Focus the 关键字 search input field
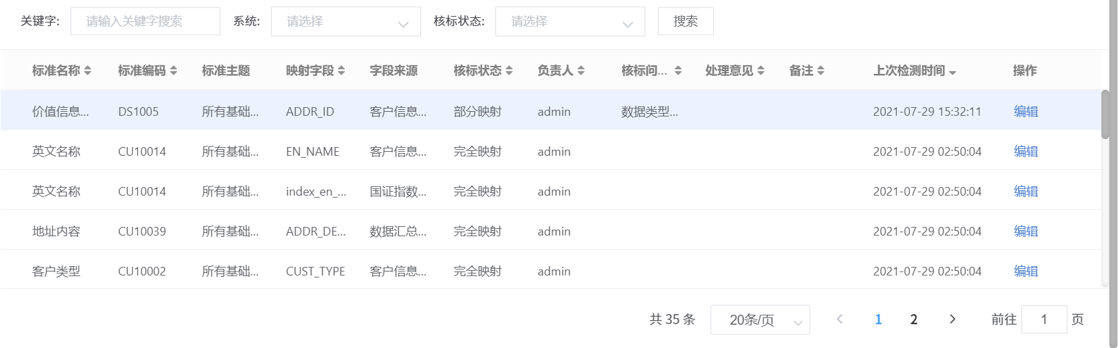This screenshot has height=348, width=1118. pos(145,21)
